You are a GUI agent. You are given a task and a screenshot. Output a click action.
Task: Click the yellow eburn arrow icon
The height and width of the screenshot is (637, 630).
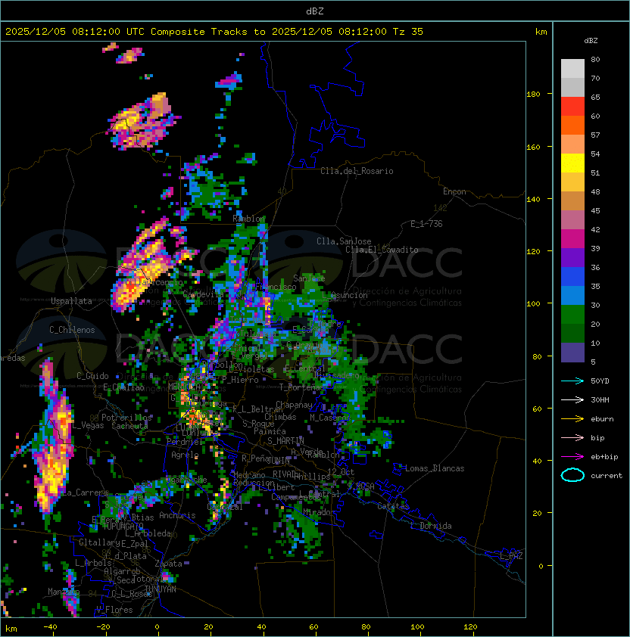click(x=572, y=419)
